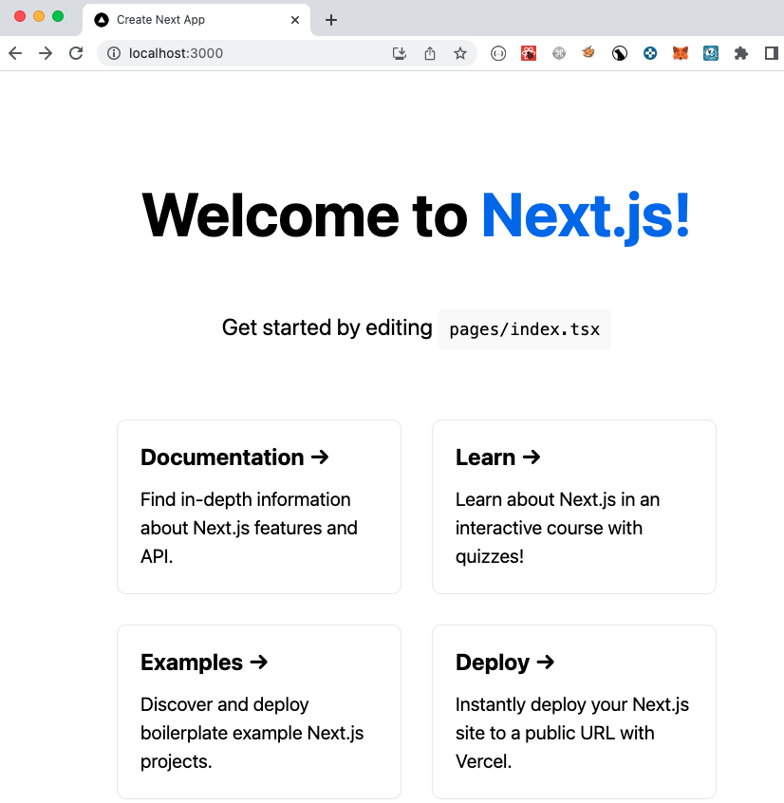Screen dimensions: 784x803
Task: Toggle the browser side panel
Action: point(772,53)
